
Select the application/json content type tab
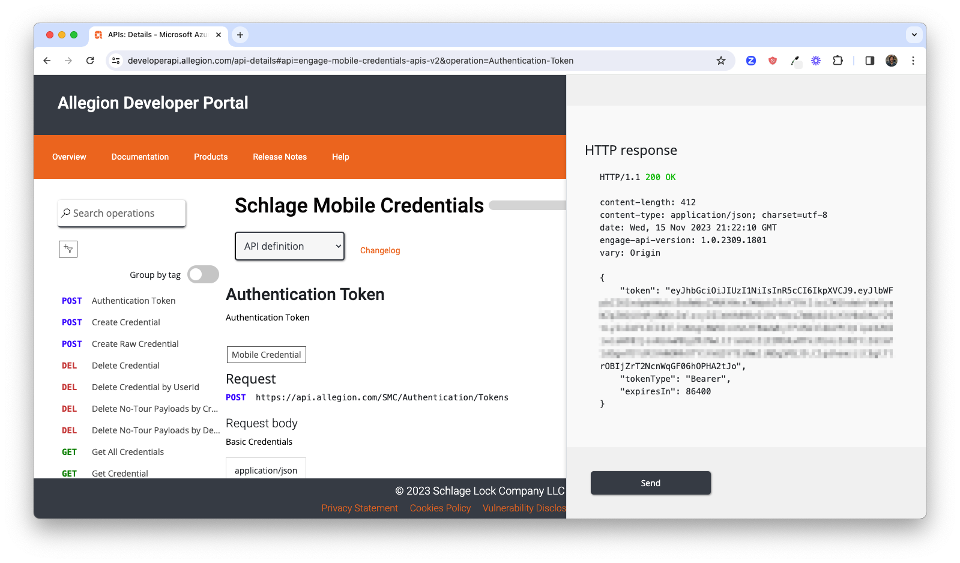(266, 470)
